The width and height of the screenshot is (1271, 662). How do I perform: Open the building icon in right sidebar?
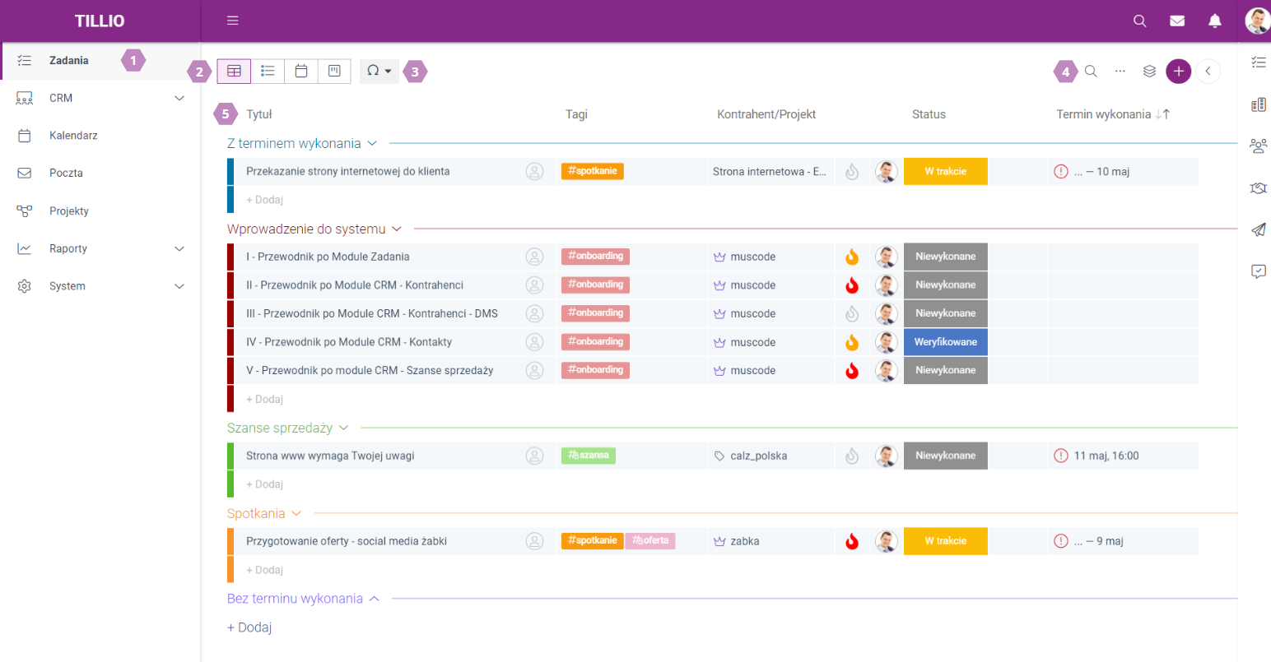1258,104
